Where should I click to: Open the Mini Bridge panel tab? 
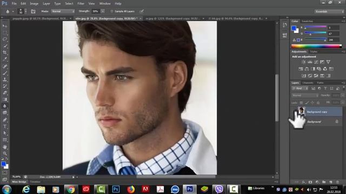pos(19,182)
